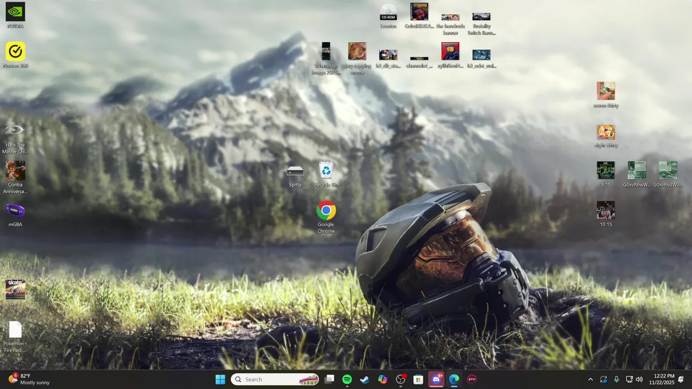692x389 pixels.
Task: Select the Contra Anniversary shortcut
Action: (15, 177)
